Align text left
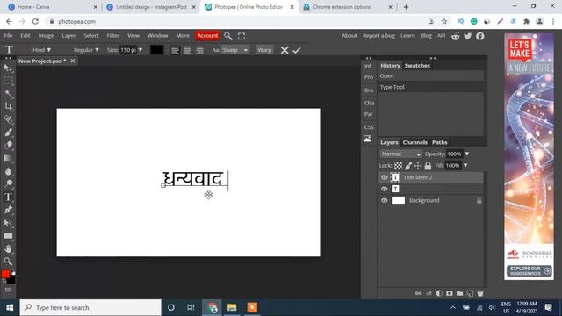This screenshot has height=316, width=562. tap(176, 50)
